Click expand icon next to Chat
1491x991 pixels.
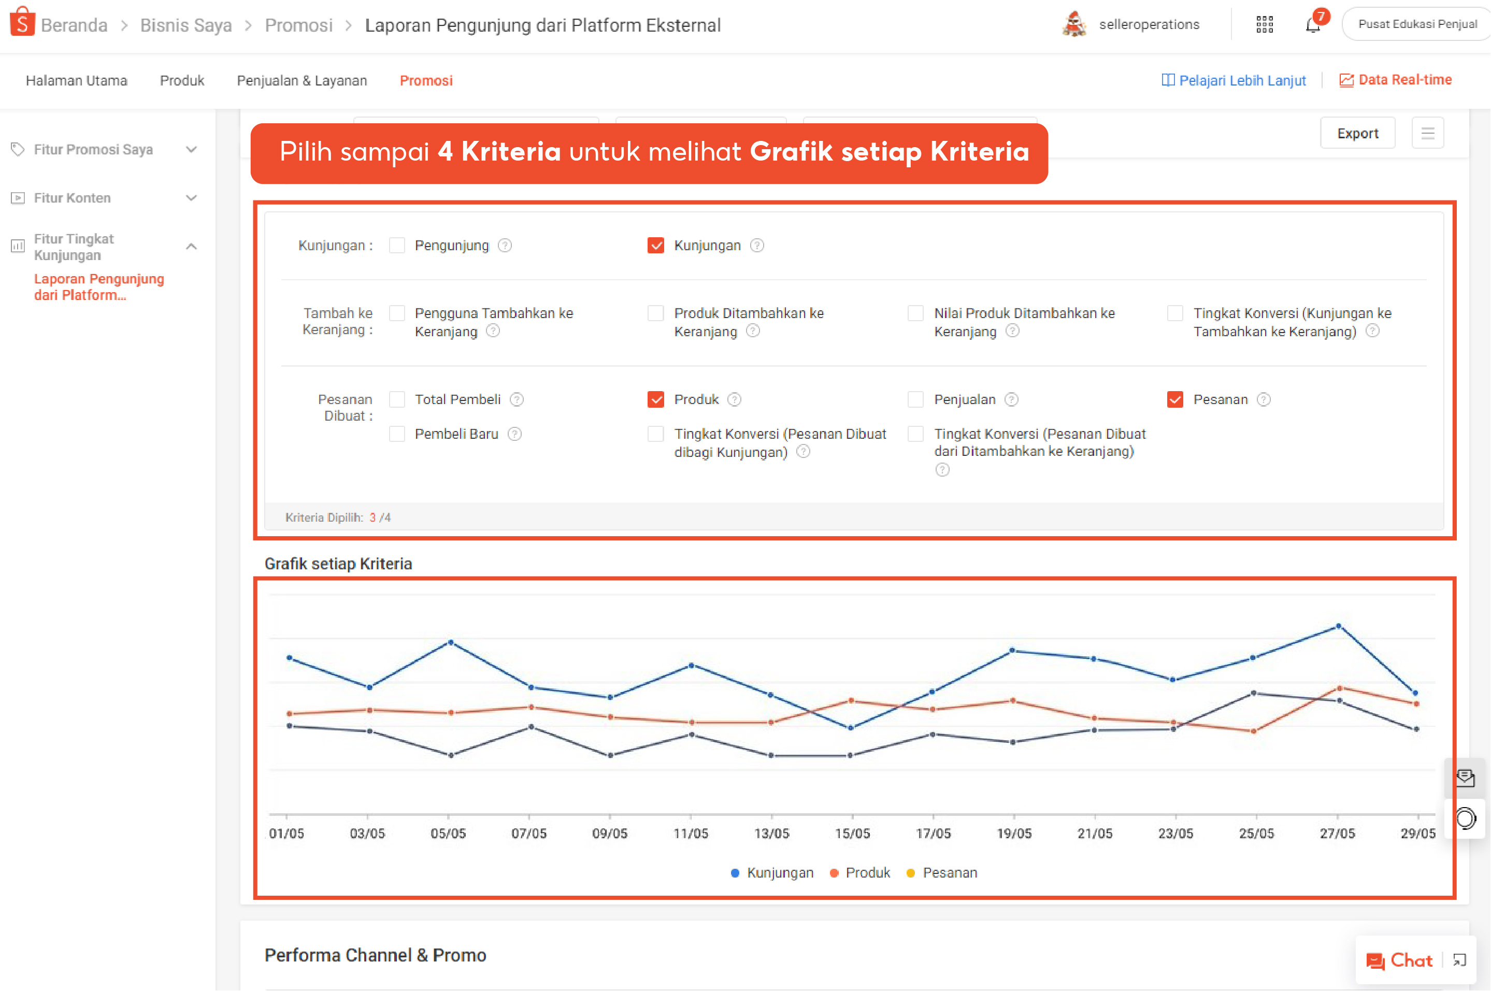click(x=1459, y=960)
